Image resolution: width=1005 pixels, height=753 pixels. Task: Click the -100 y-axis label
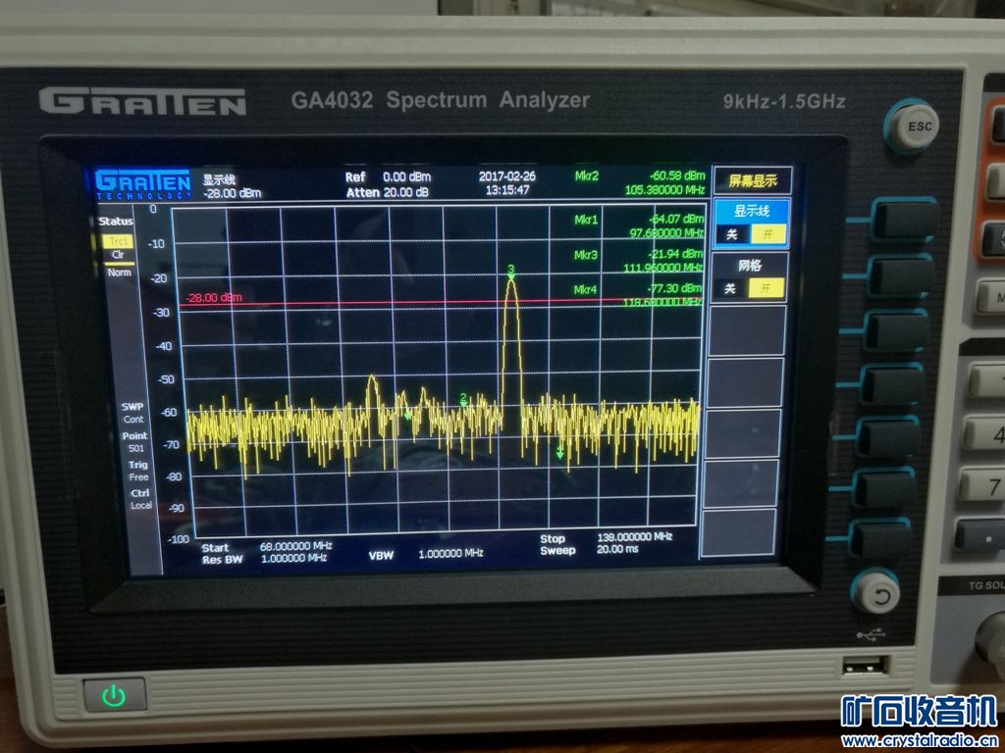tap(179, 539)
